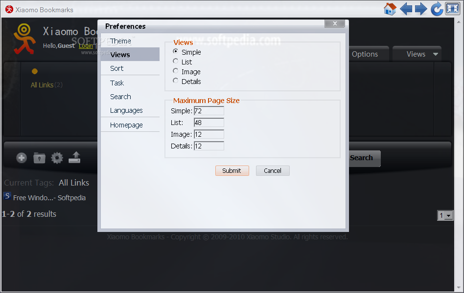Open the Views dropdown menu

[417, 54]
